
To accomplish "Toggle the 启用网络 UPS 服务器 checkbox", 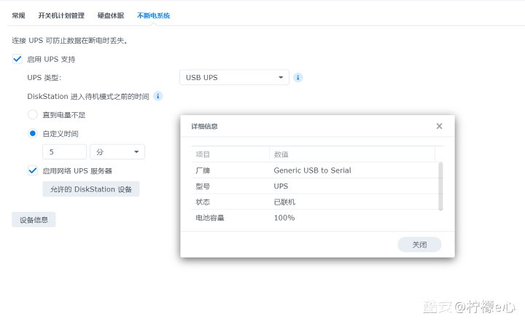I will click(33, 170).
